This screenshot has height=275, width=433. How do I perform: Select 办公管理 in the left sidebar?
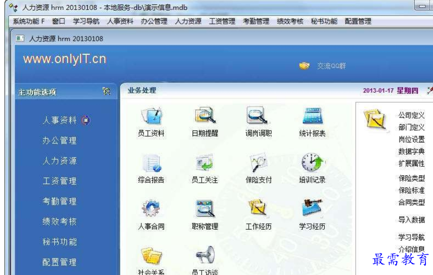59,140
